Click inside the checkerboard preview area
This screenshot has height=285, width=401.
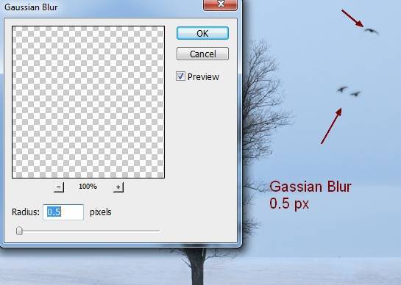88,102
